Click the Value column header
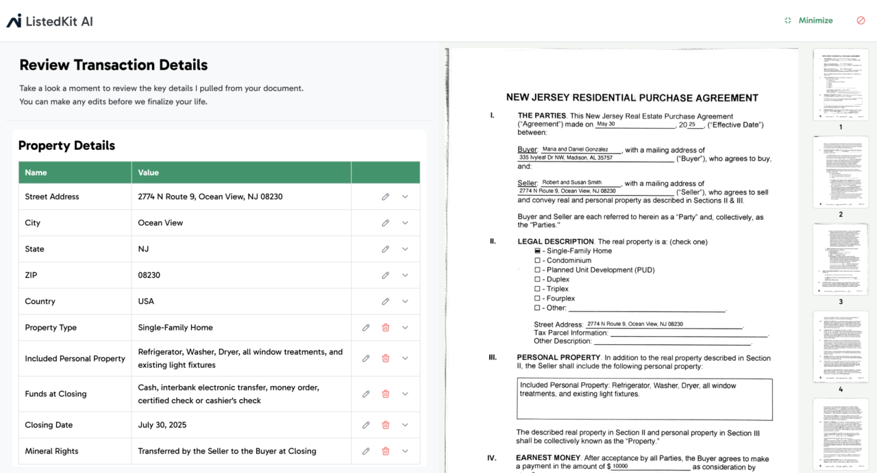This screenshot has width=877, height=473. pyautogui.click(x=149, y=172)
